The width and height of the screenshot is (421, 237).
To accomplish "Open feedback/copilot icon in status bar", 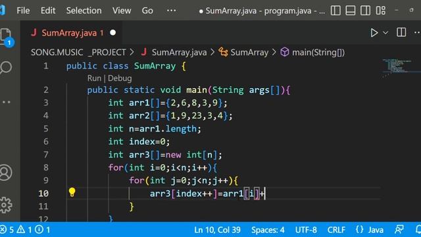I will tap(399, 230).
